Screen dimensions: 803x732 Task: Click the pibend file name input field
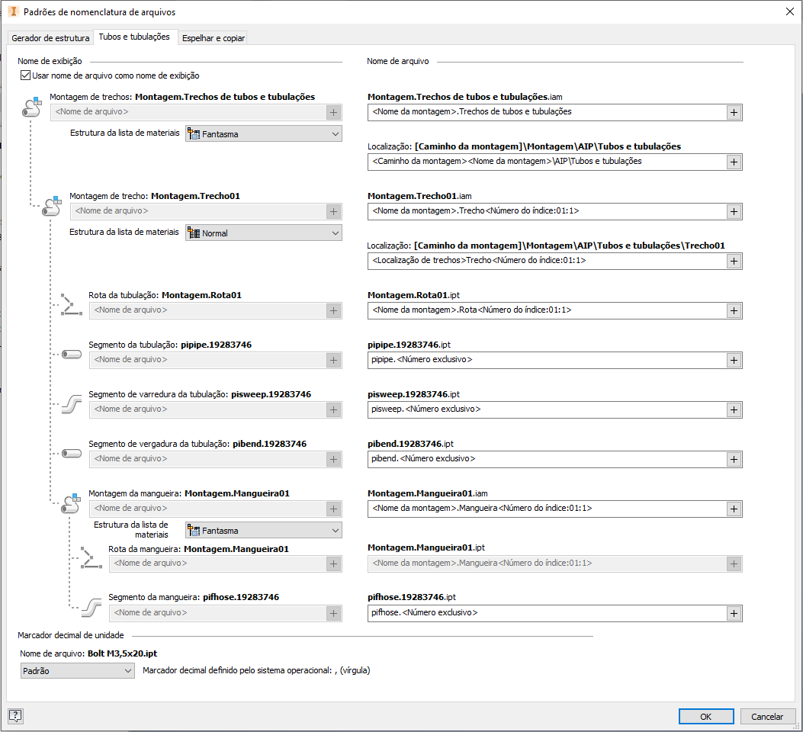(546, 459)
